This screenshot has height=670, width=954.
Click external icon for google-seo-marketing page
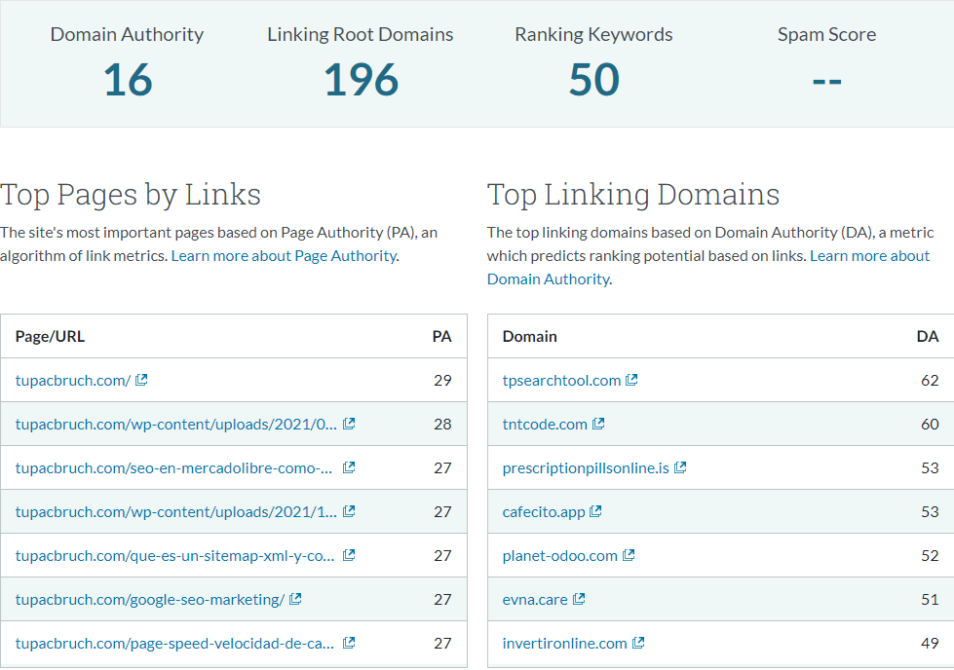coord(295,599)
